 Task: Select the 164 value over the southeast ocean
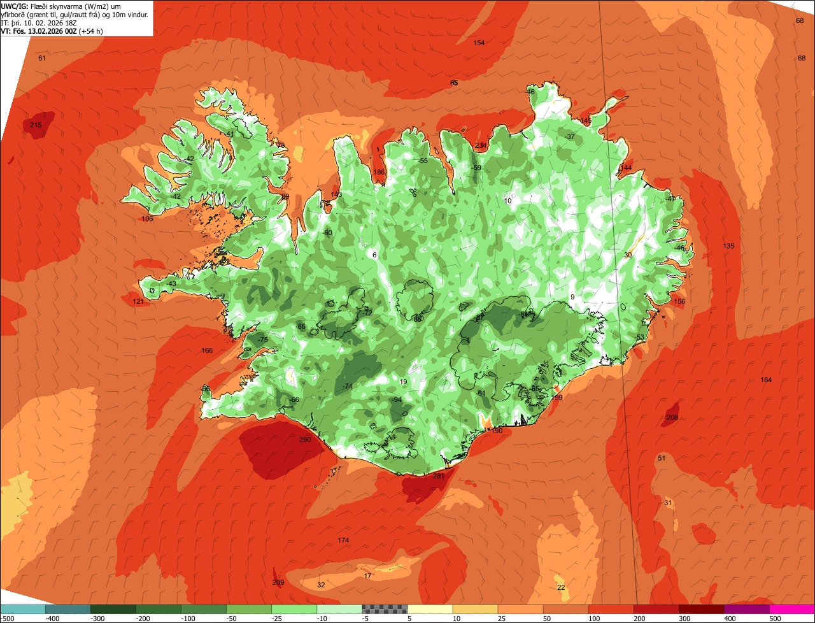[x=766, y=380]
